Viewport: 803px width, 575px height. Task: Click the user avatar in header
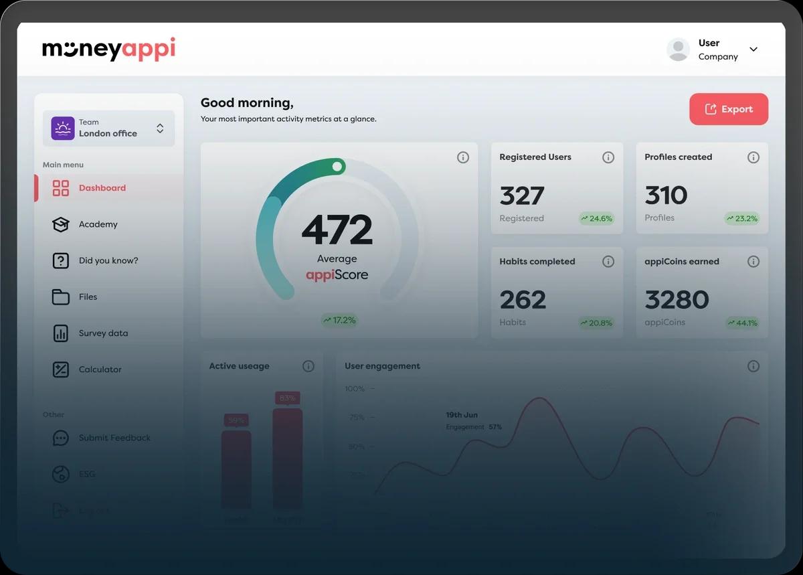(679, 50)
